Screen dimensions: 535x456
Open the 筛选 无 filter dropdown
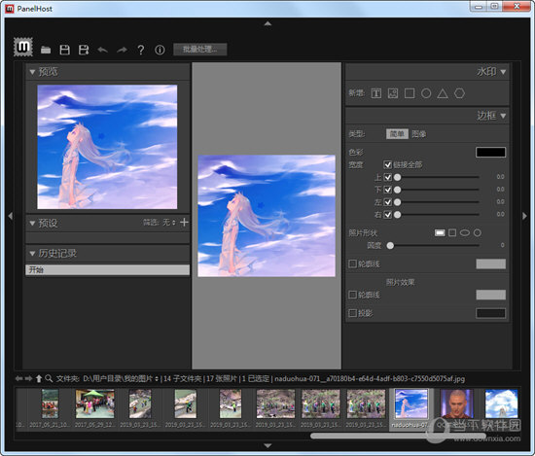169,223
